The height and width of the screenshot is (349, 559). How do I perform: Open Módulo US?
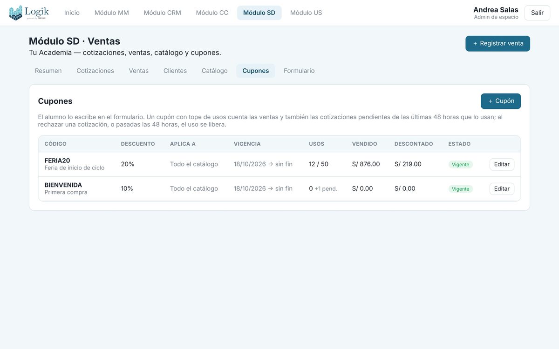tap(306, 13)
